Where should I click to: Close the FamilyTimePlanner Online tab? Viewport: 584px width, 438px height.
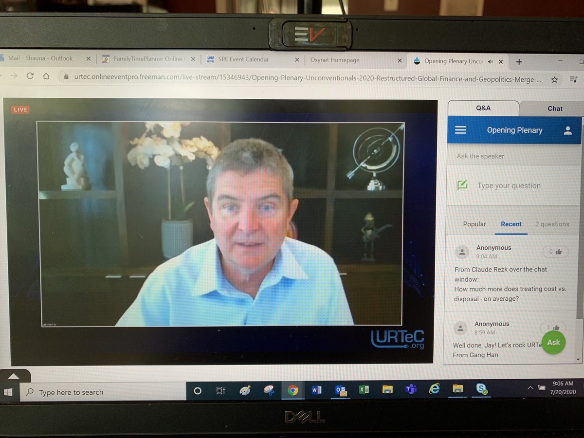click(193, 59)
